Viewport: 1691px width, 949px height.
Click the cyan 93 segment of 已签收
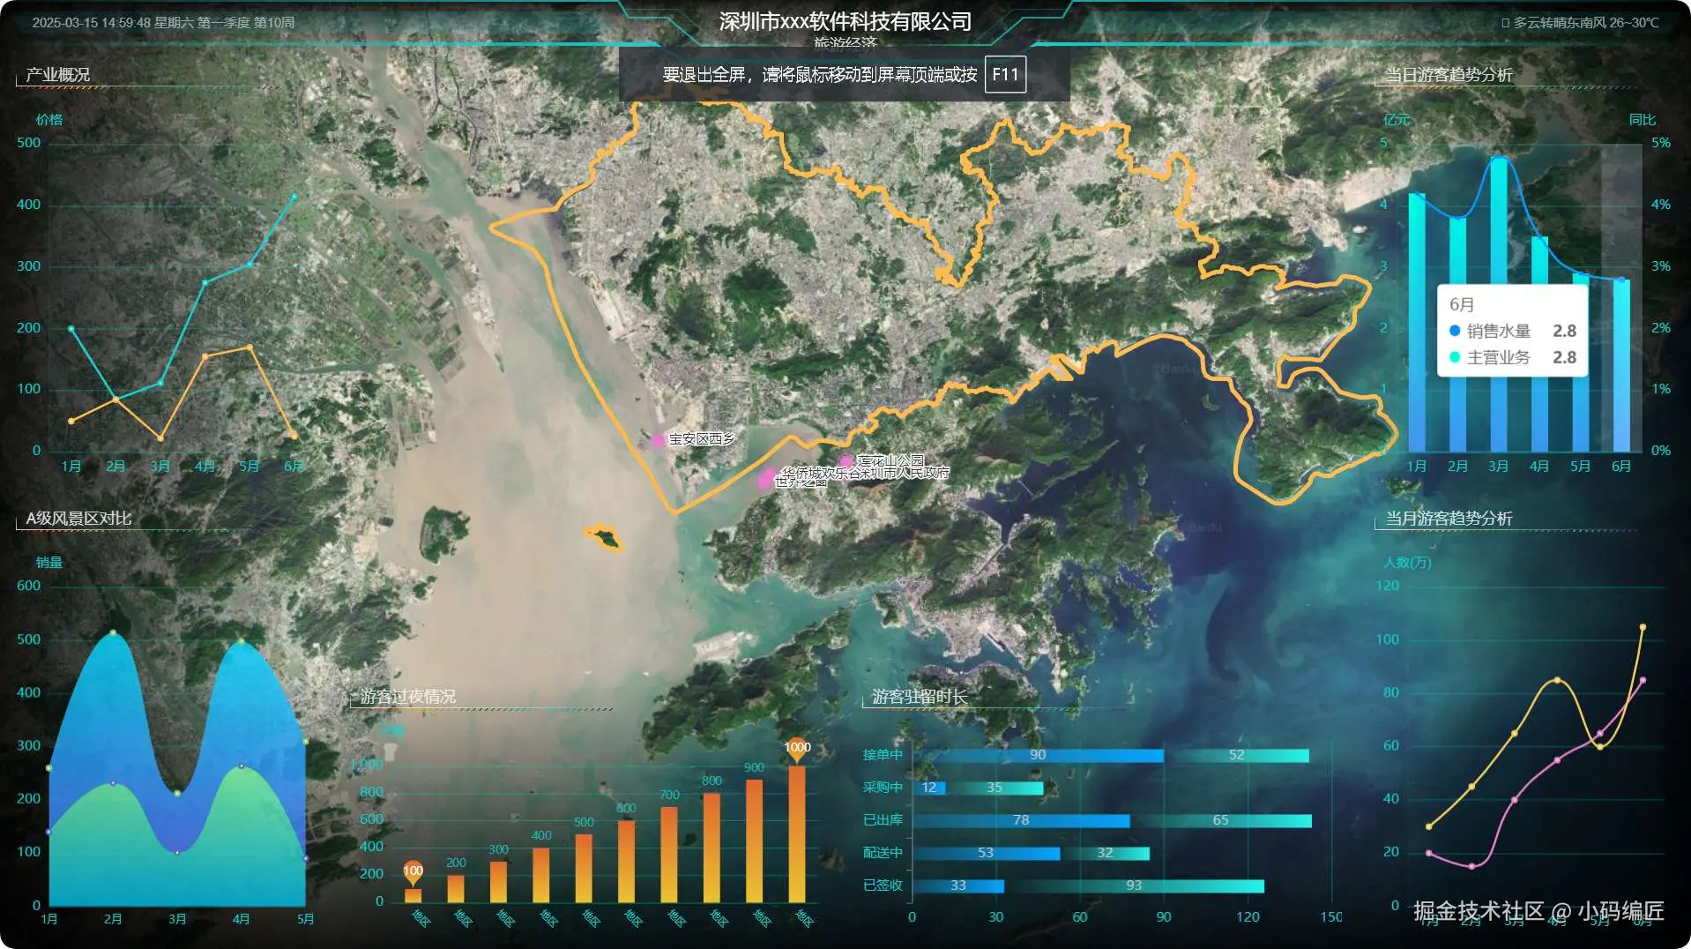pyautogui.click(x=1134, y=886)
